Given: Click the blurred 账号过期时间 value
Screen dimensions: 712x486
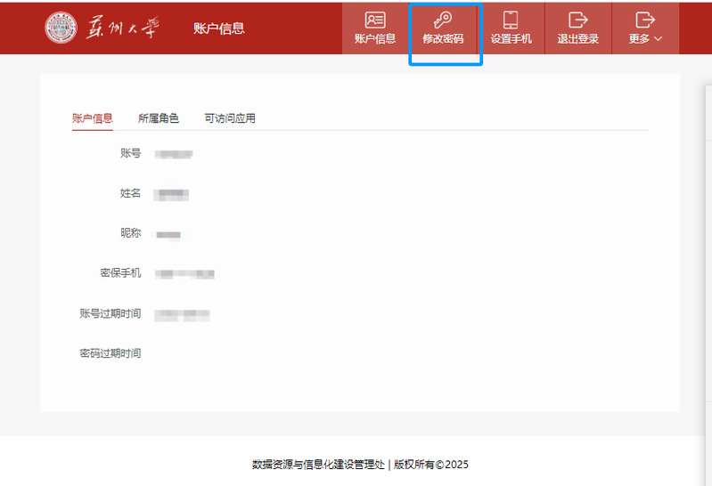Looking at the screenshot, I should [x=182, y=314].
